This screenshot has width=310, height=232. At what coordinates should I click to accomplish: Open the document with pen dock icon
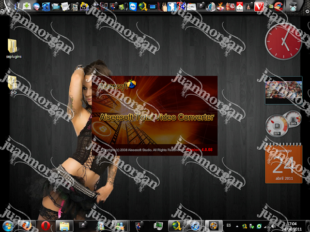[x=65, y=6]
